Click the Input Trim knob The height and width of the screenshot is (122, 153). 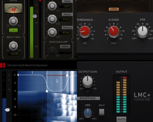(13, 46)
